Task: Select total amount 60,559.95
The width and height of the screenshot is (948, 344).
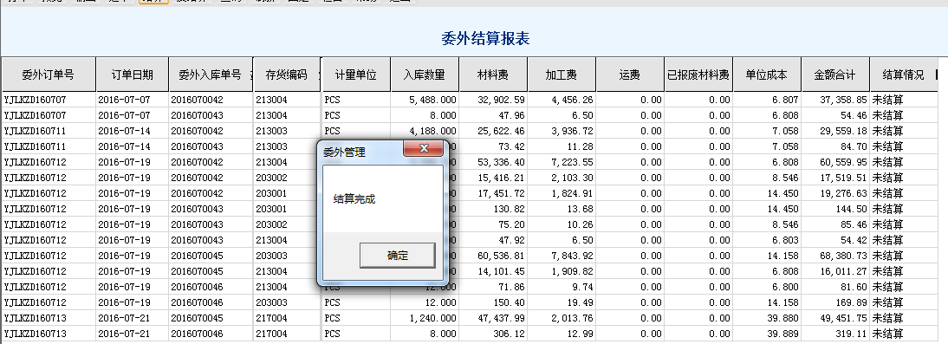Action: pos(835,162)
